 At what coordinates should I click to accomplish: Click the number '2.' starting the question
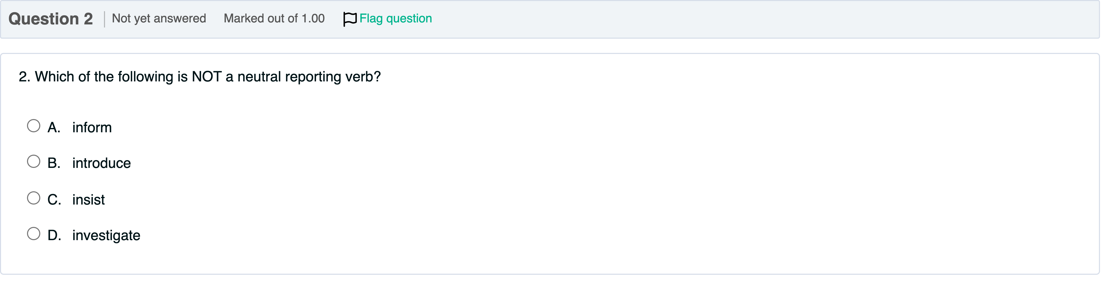tap(24, 77)
